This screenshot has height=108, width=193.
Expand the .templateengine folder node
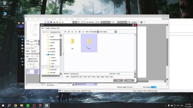click(46, 40)
